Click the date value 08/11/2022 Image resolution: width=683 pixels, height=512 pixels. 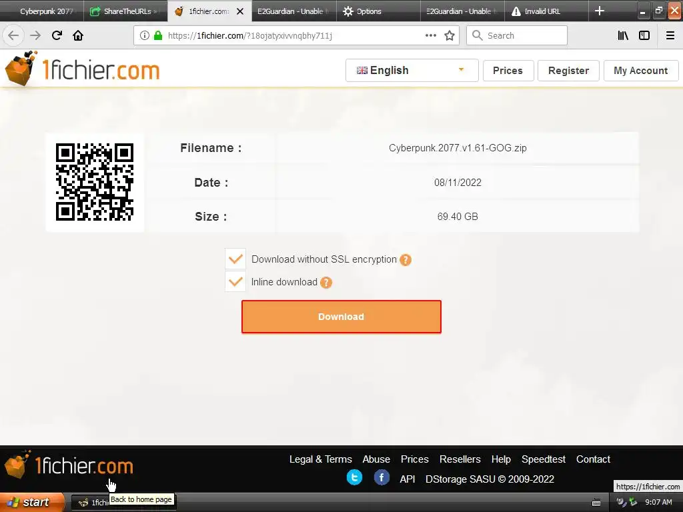coord(458,183)
